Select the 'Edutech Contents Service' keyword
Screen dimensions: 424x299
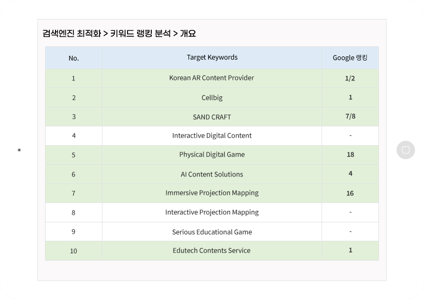212,251
